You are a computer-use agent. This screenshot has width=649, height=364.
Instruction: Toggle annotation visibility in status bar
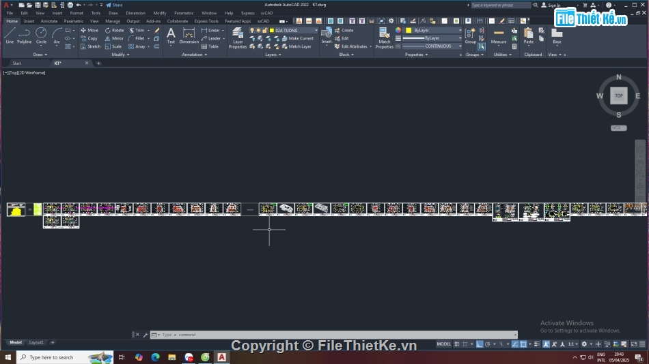point(547,344)
